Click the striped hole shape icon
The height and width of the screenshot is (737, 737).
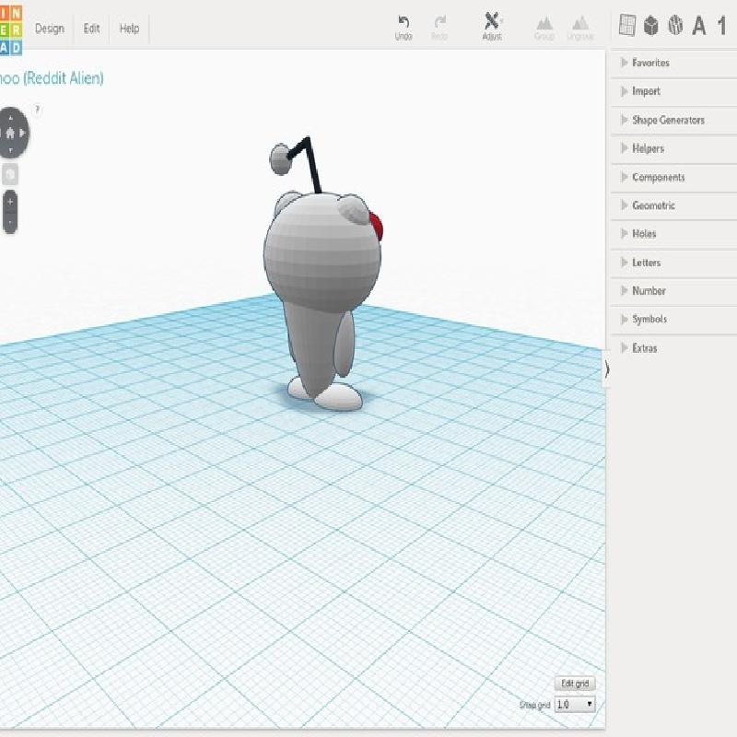click(x=675, y=26)
